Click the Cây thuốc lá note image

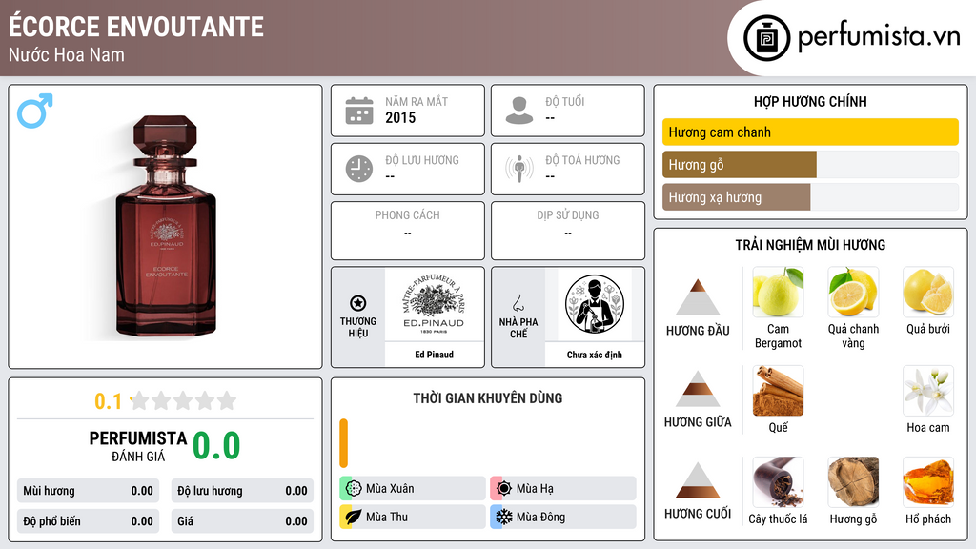point(778,481)
